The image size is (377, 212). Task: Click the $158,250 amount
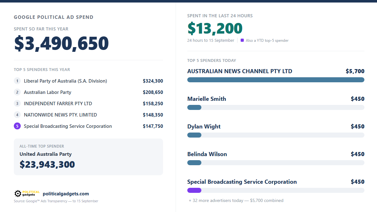(x=153, y=104)
